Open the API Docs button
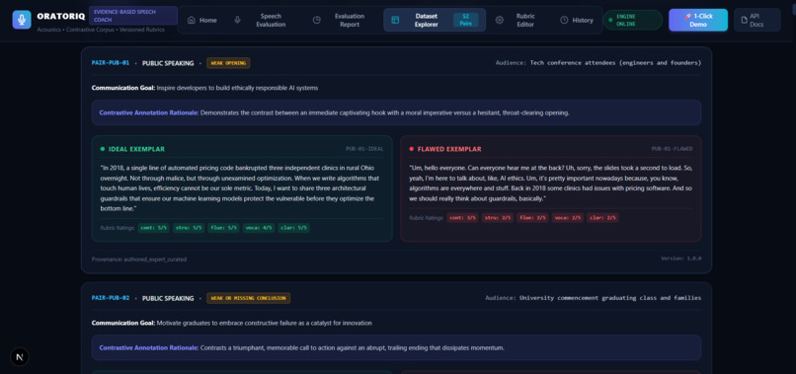 pyautogui.click(x=756, y=21)
